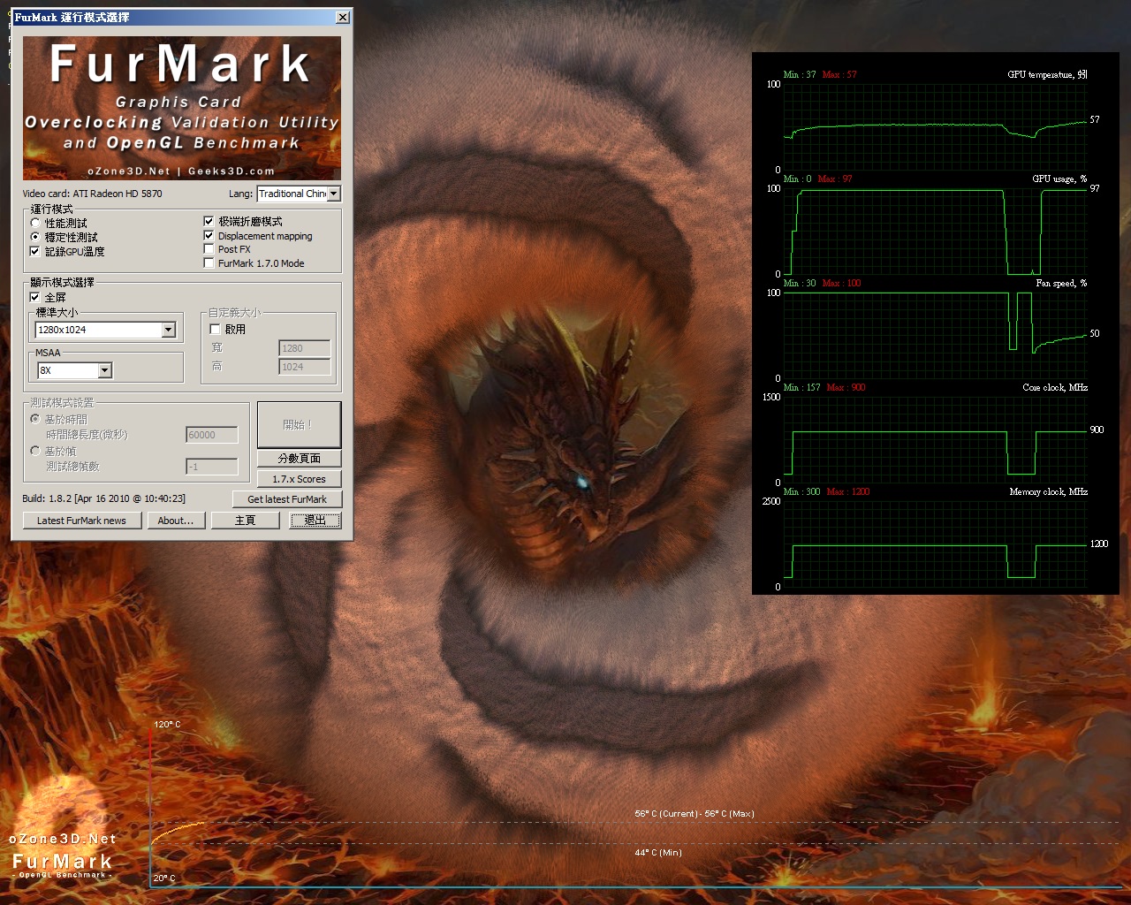Click the 主頁 homepage button
Image resolution: width=1131 pixels, height=905 pixels.
246,521
